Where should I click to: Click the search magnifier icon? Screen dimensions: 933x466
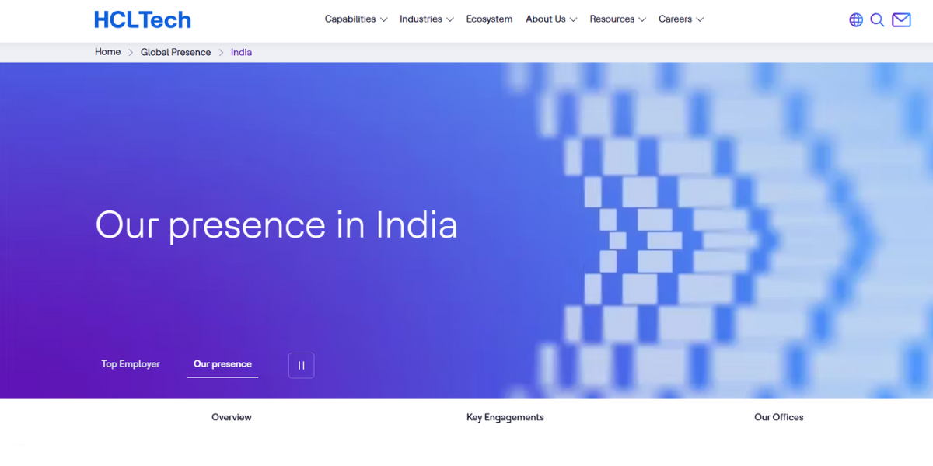coord(878,20)
